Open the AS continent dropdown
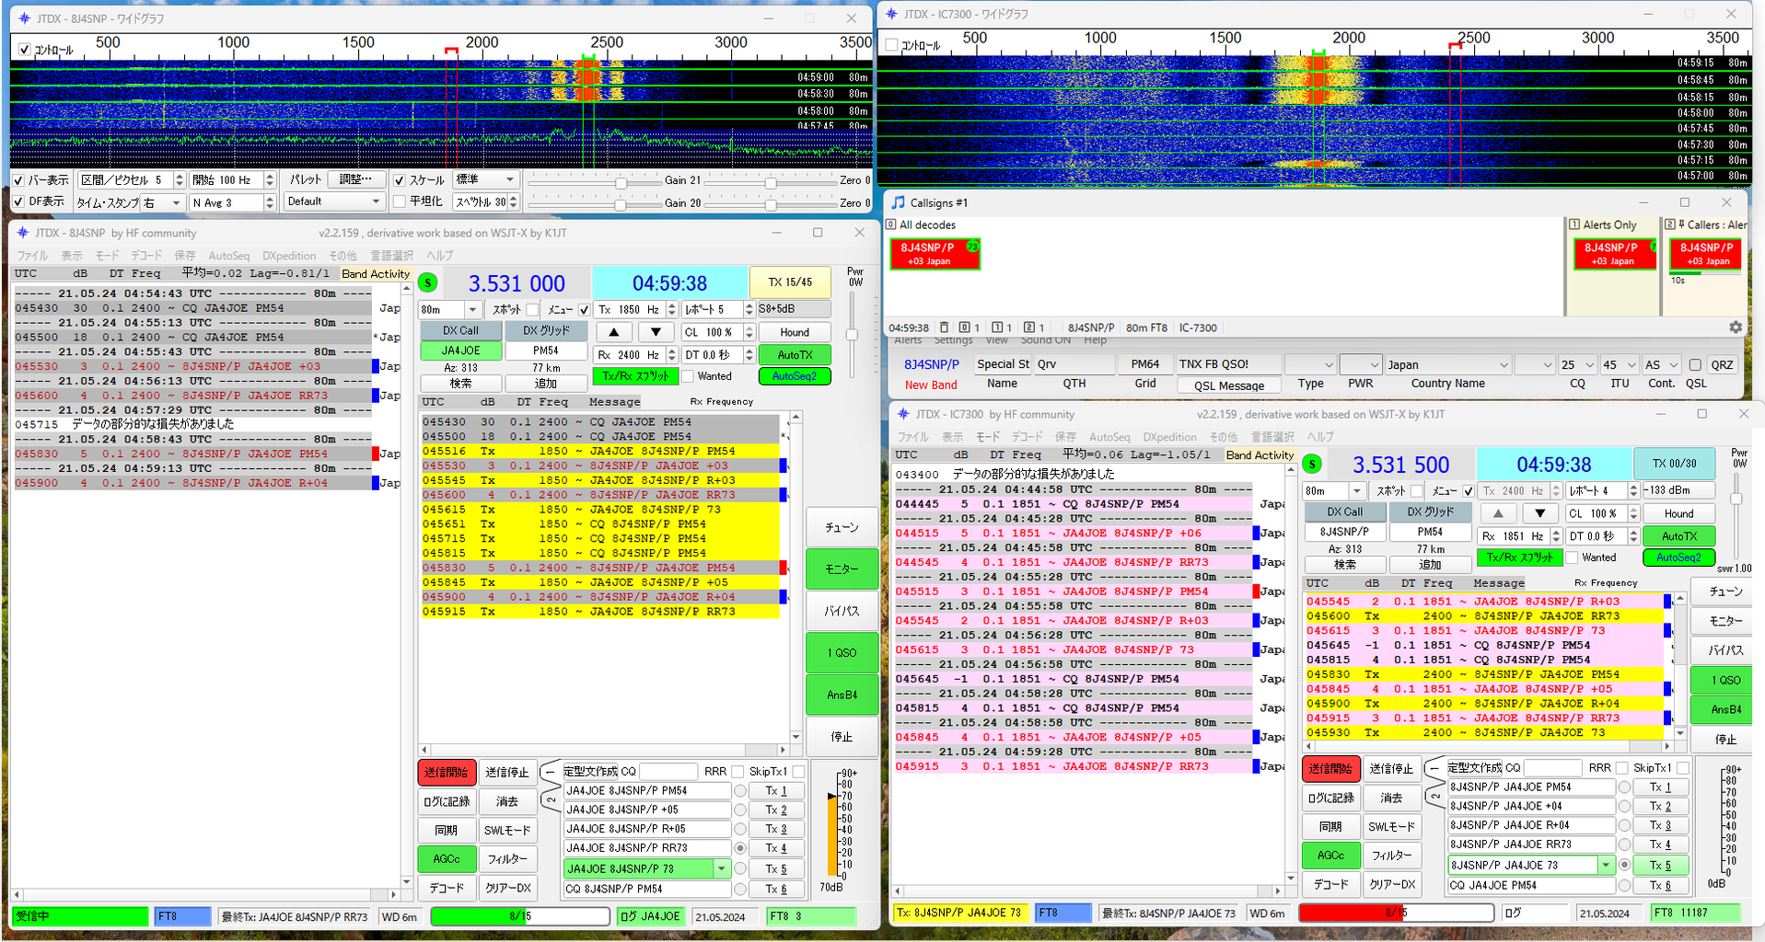The image size is (1765, 942). [1661, 365]
